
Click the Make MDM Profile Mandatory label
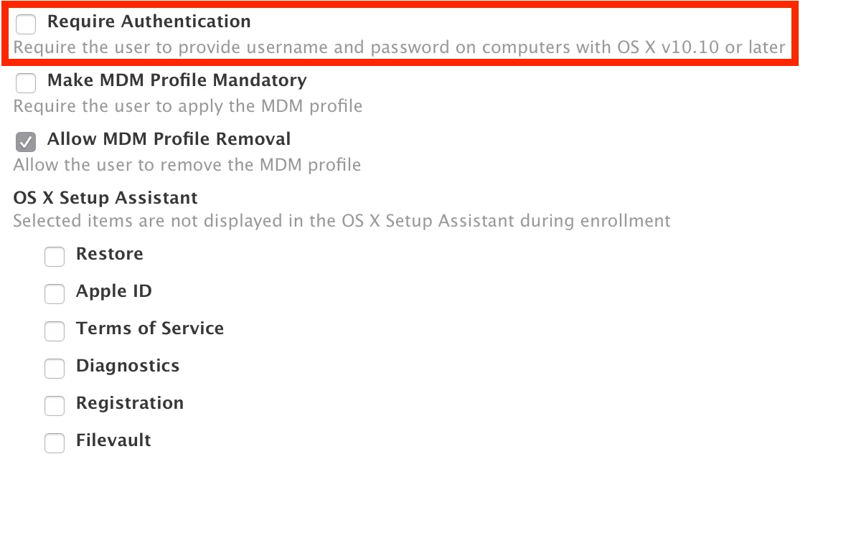(x=177, y=80)
